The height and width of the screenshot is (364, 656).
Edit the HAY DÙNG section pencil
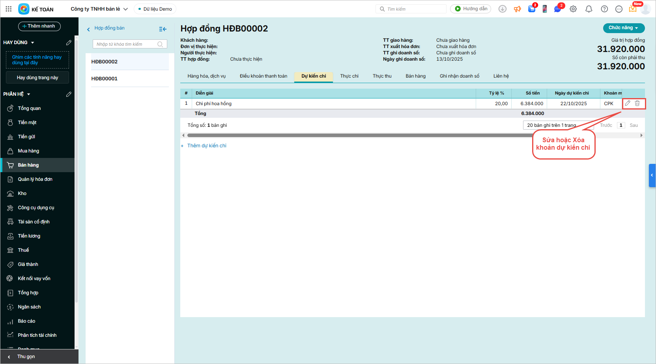pyautogui.click(x=69, y=43)
